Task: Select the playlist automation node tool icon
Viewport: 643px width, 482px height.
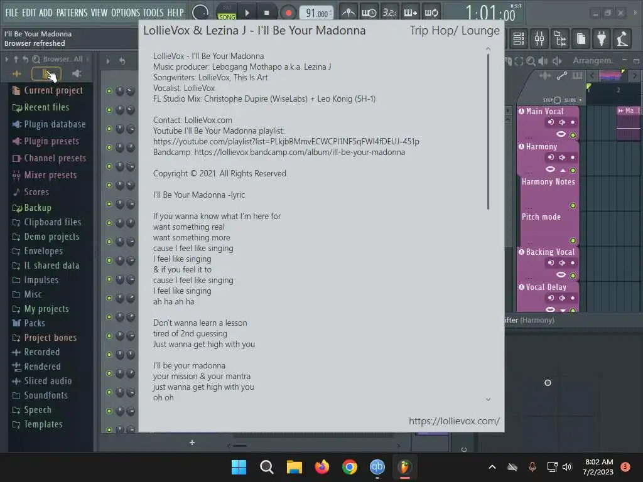Action: pyautogui.click(x=562, y=75)
